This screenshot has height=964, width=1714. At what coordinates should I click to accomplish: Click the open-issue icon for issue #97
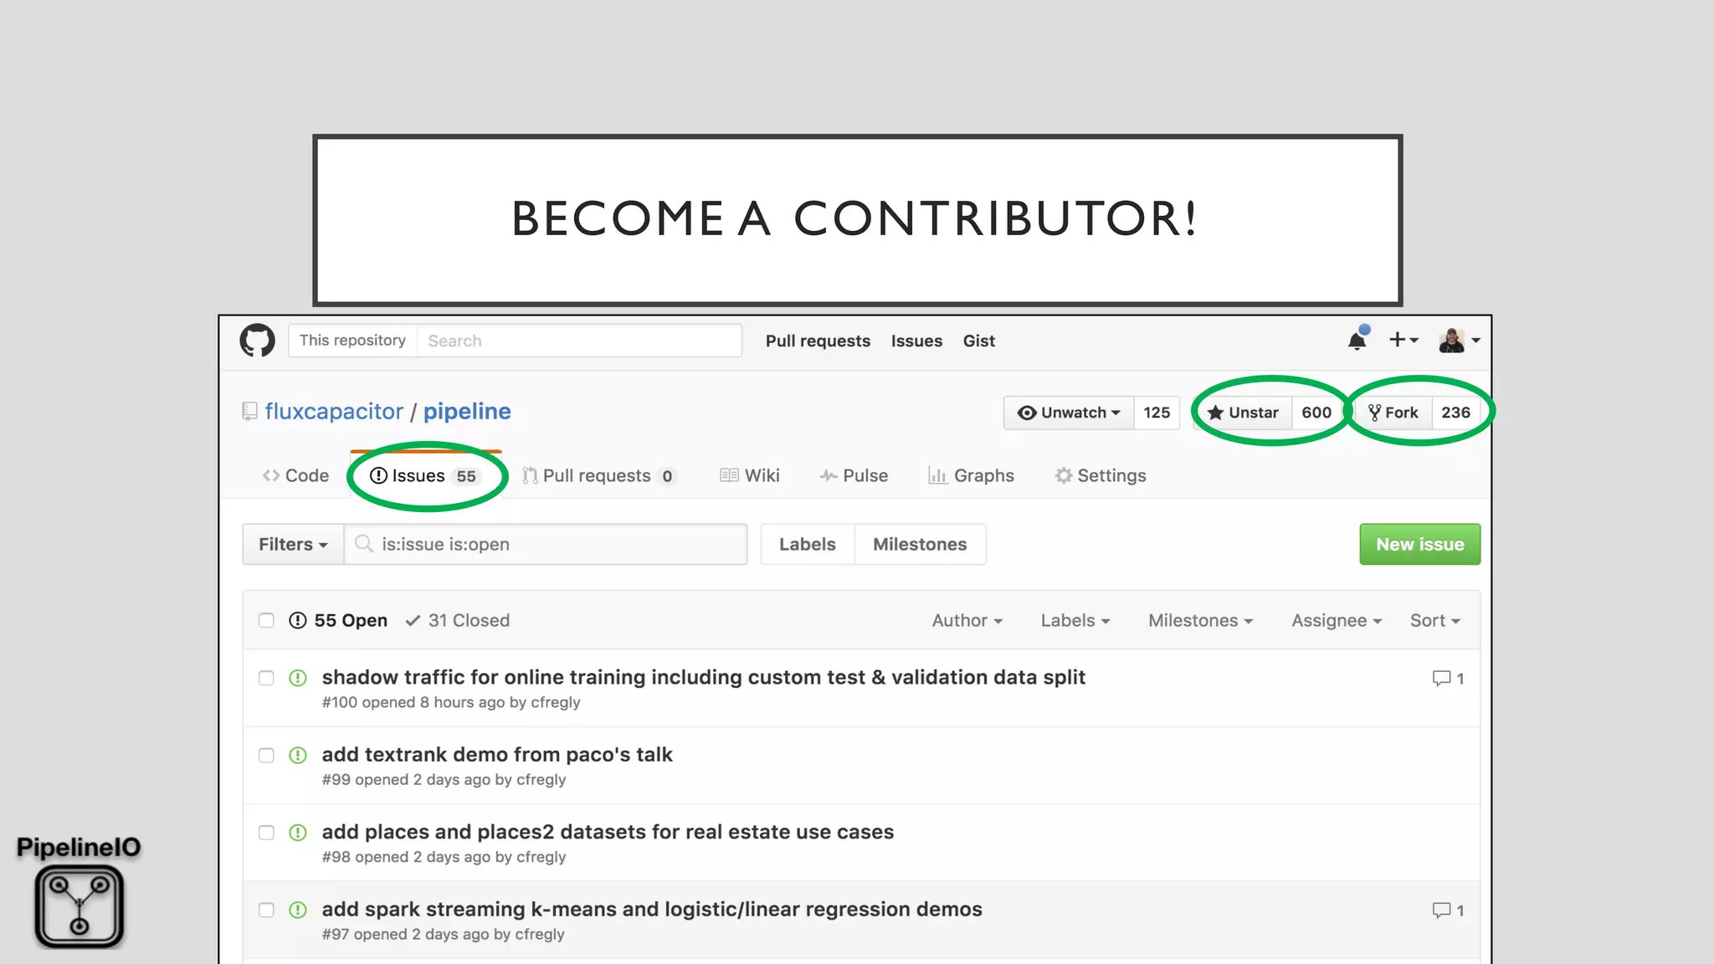coord(298,910)
